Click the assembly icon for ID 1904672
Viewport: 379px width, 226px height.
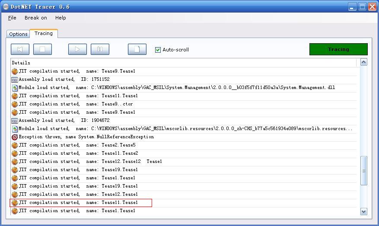[x=15, y=121]
